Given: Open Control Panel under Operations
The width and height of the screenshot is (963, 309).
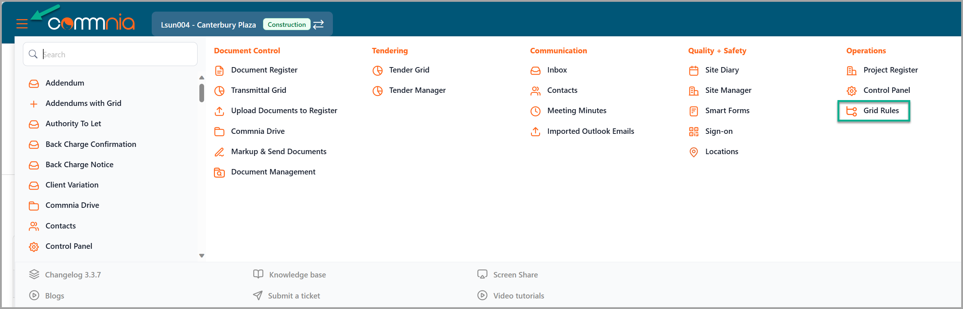Looking at the screenshot, I should 886,90.
